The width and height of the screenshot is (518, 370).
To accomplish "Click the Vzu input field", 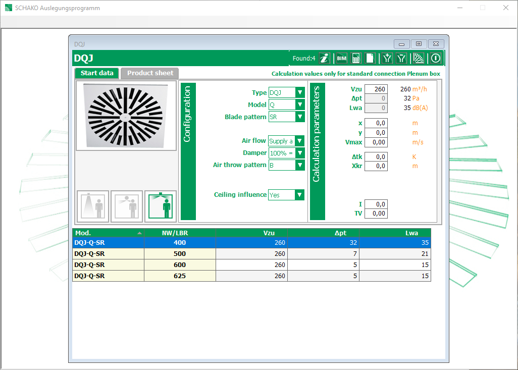I will (x=376, y=89).
